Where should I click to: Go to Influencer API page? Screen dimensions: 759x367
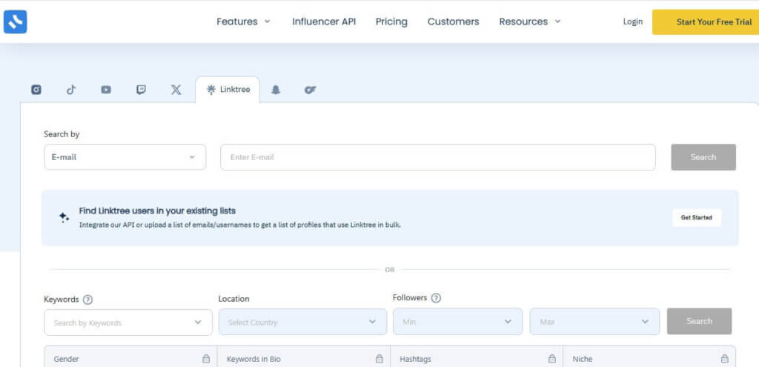point(324,22)
